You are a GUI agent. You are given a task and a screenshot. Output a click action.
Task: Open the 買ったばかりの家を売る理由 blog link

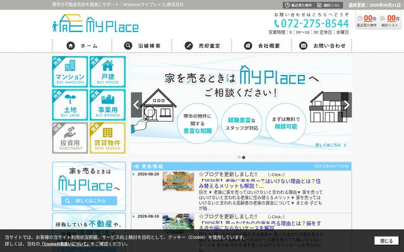pos(259,226)
